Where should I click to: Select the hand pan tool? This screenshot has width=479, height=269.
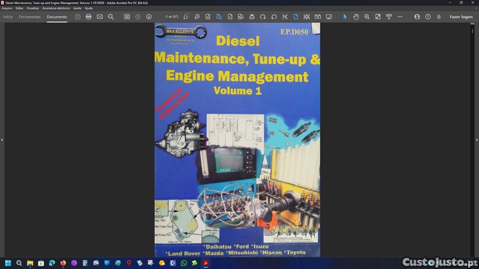(356, 17)
